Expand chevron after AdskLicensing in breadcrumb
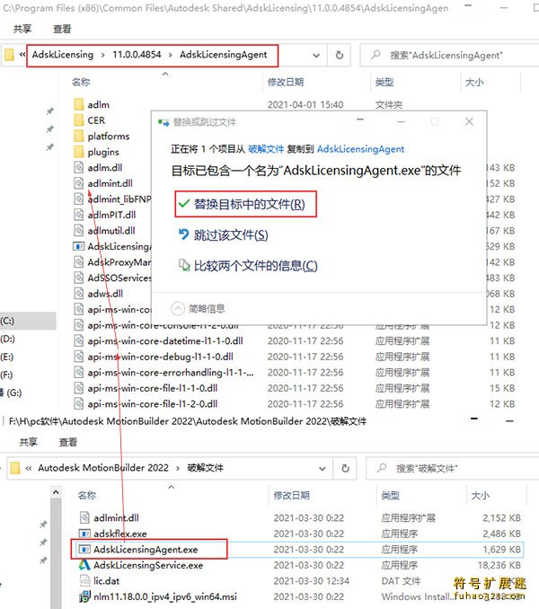 [x=103, y=55]
